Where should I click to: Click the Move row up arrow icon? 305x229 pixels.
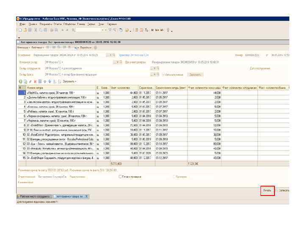[x=45, y=81]
